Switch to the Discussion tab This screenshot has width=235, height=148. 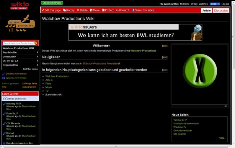(x=221, y=10)
